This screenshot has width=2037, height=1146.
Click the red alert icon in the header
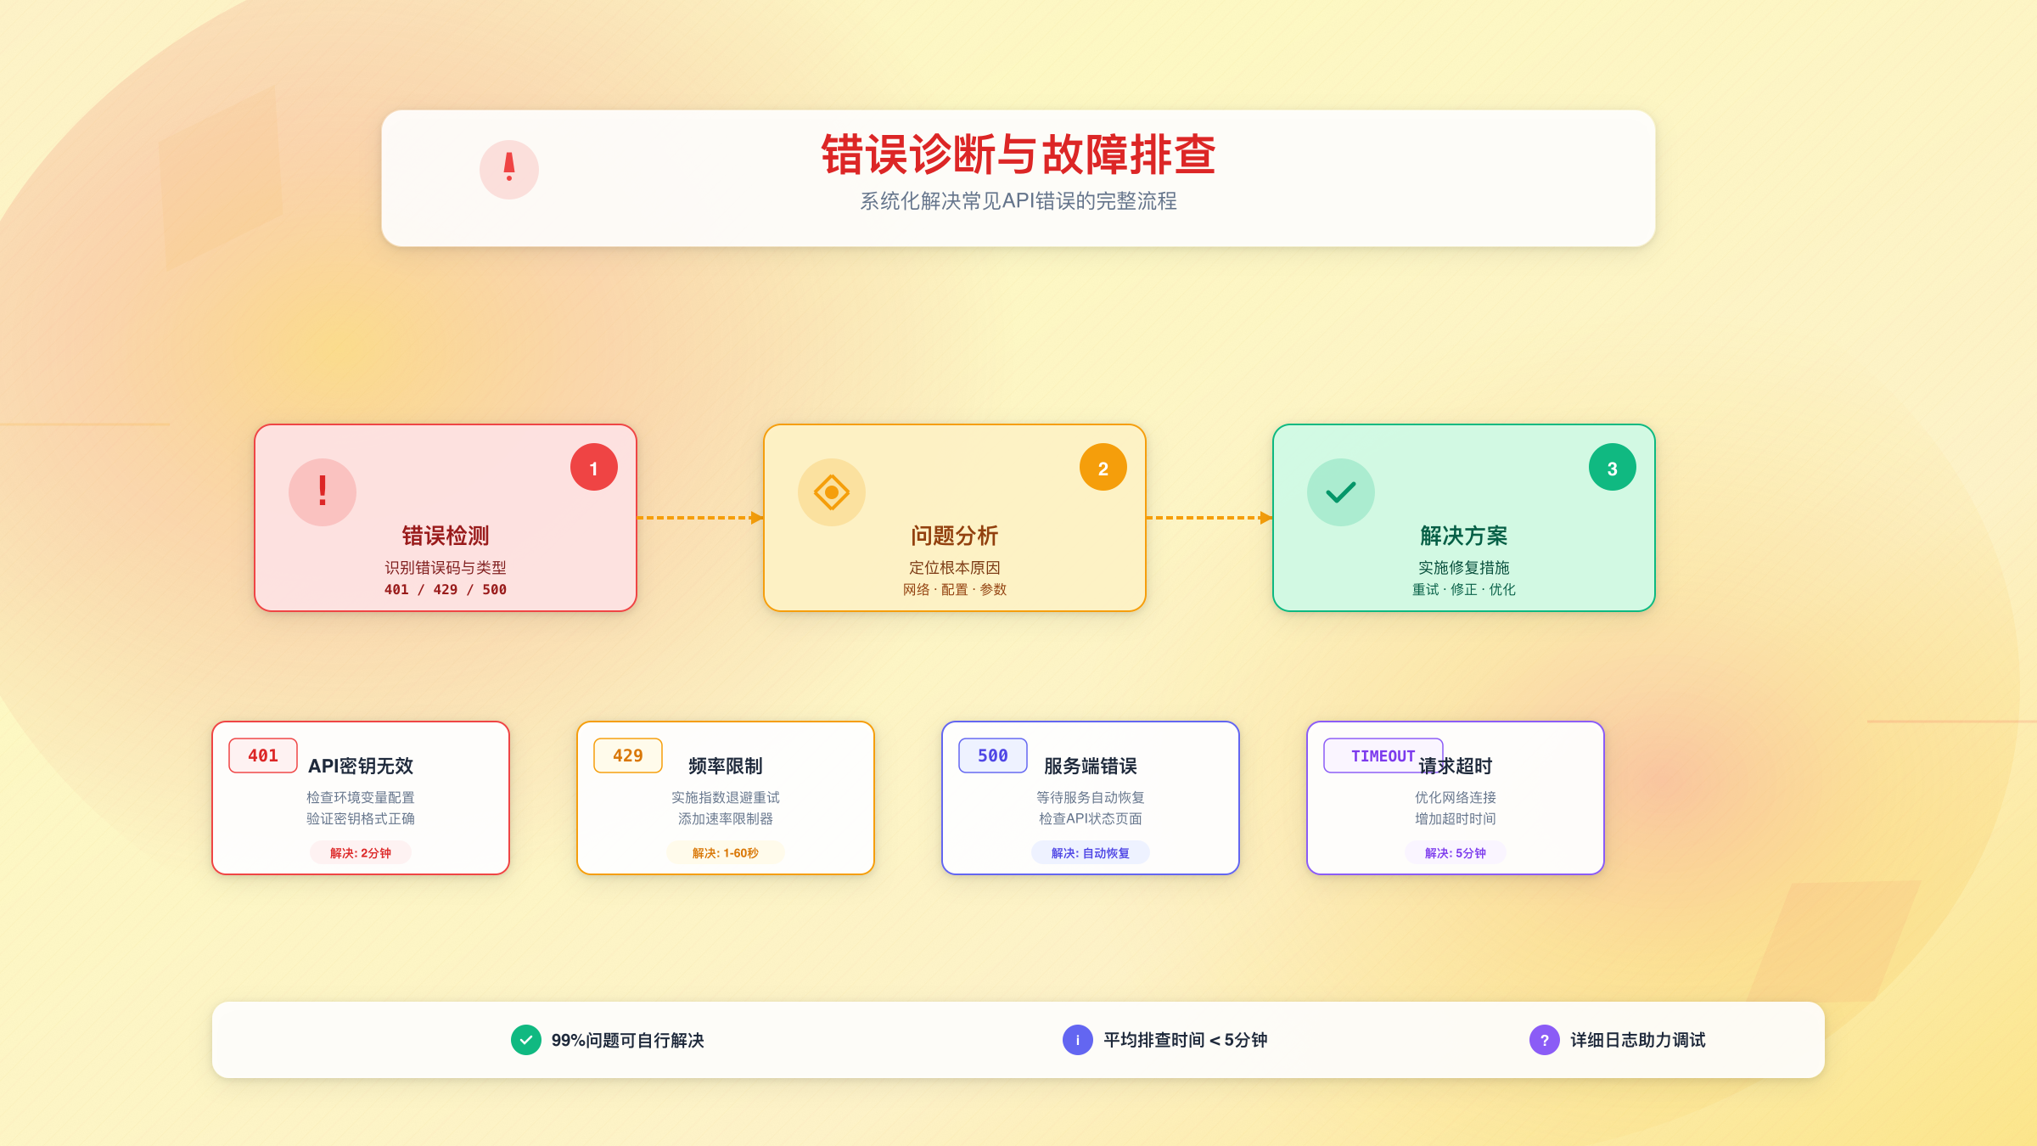click(509, 169)
